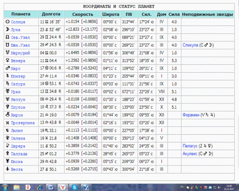Open the Юпитер link
The image size is (239, 191).
click(18, 76)
